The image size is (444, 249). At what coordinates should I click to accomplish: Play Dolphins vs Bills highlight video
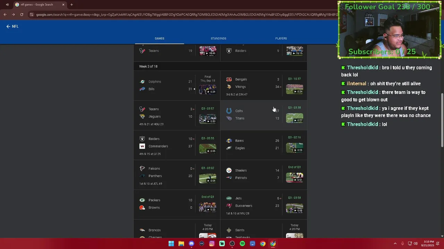(x=207, y=89)
